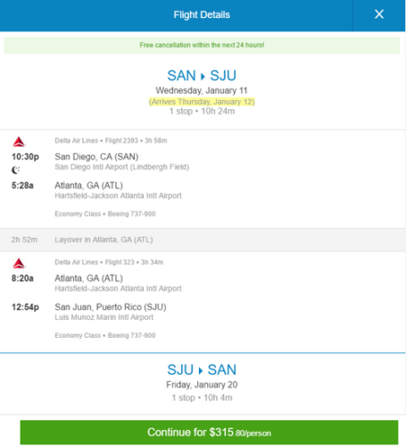Click San Juan, Puerto Rico (SJU) arrival

coord(111,307)
